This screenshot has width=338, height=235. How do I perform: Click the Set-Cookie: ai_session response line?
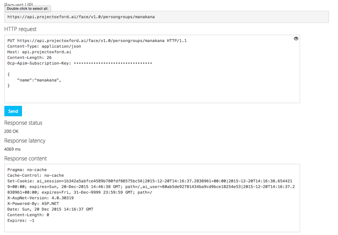tap(151, 187)
